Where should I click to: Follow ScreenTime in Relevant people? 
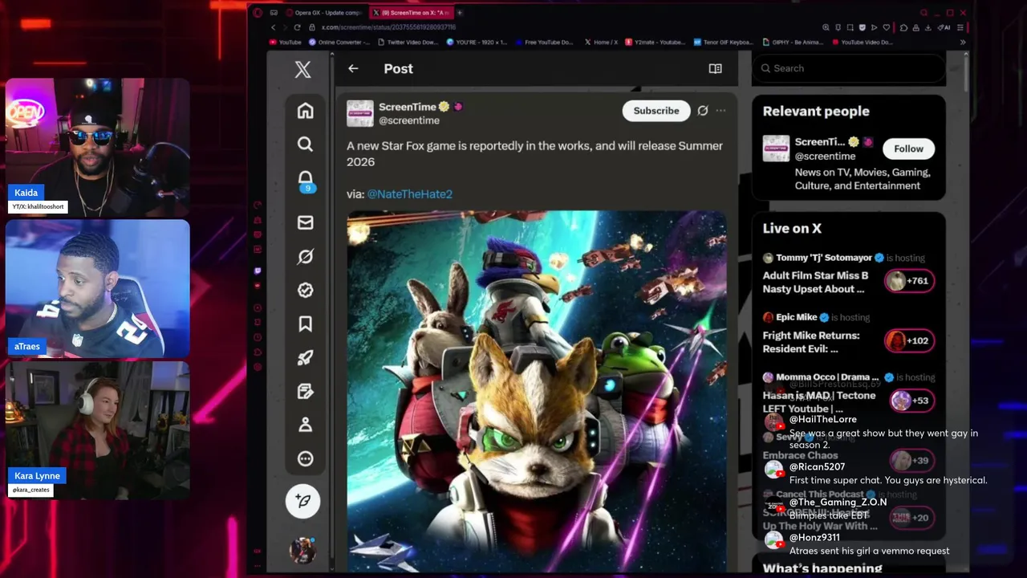(x=908, y=149)
